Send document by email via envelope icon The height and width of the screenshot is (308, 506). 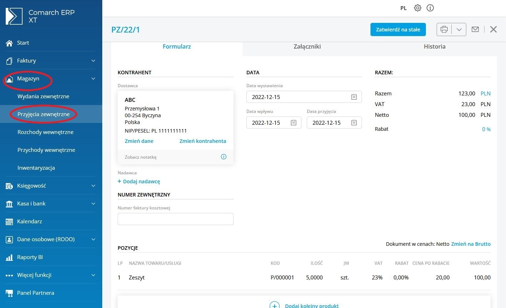click(475, 29)
